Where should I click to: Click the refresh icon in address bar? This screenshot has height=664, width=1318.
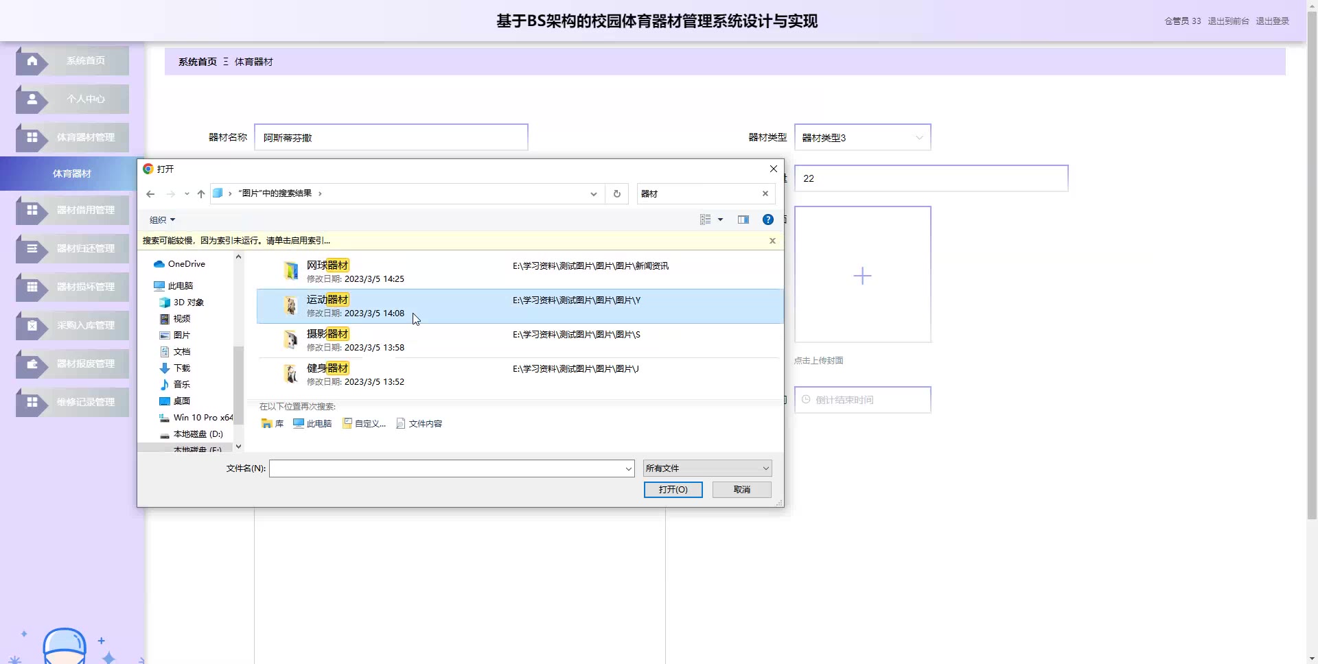point(616,194)
